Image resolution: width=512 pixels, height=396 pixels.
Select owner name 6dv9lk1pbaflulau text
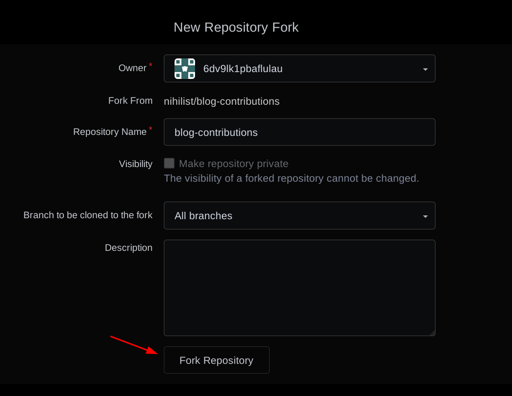243,69
